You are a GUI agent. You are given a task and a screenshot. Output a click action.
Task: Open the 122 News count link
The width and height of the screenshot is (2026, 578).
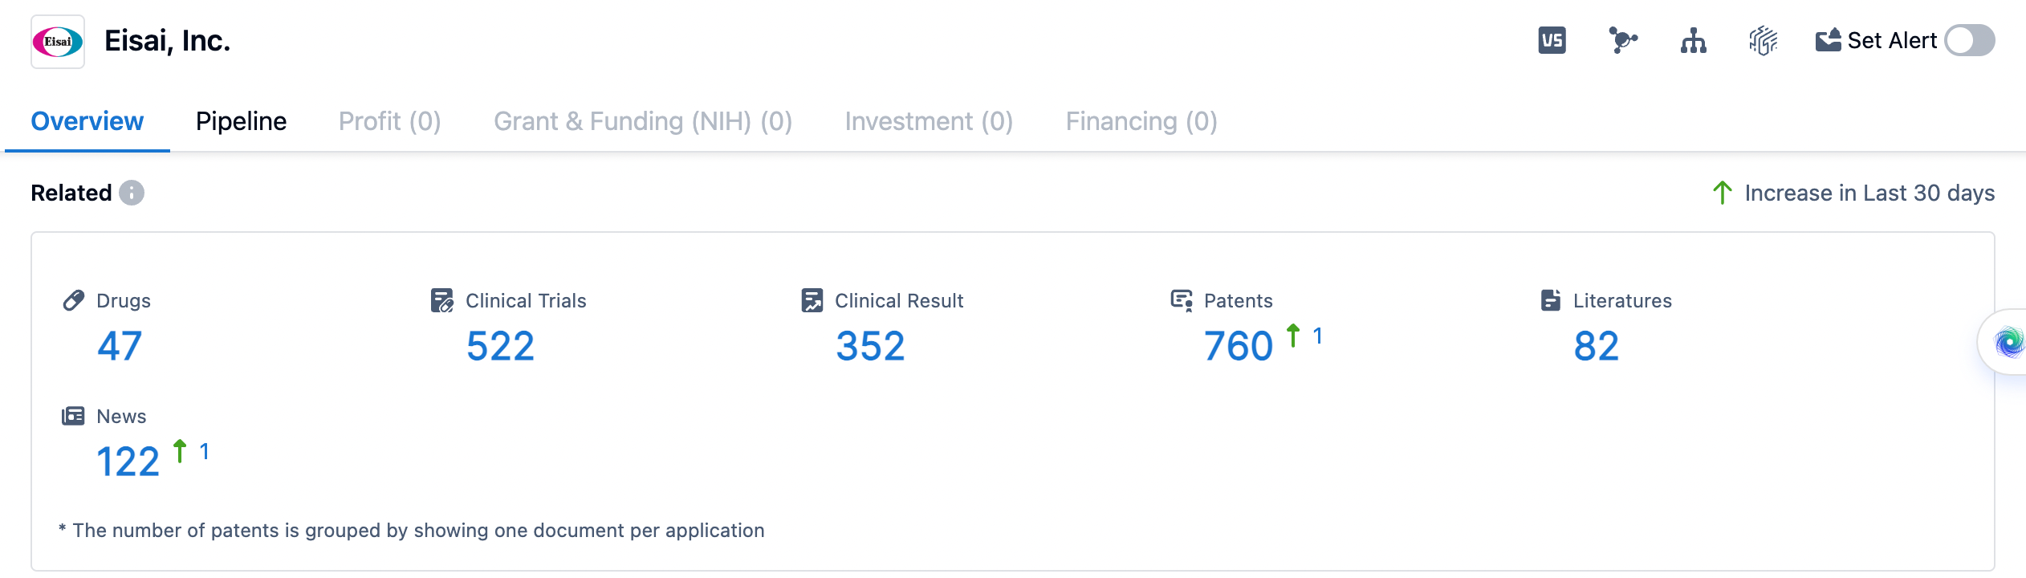(x=128, y=462)
